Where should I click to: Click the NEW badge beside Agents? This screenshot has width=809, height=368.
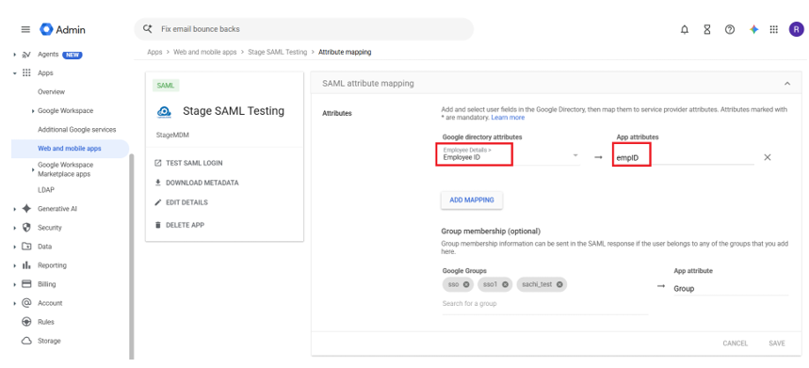73,55
